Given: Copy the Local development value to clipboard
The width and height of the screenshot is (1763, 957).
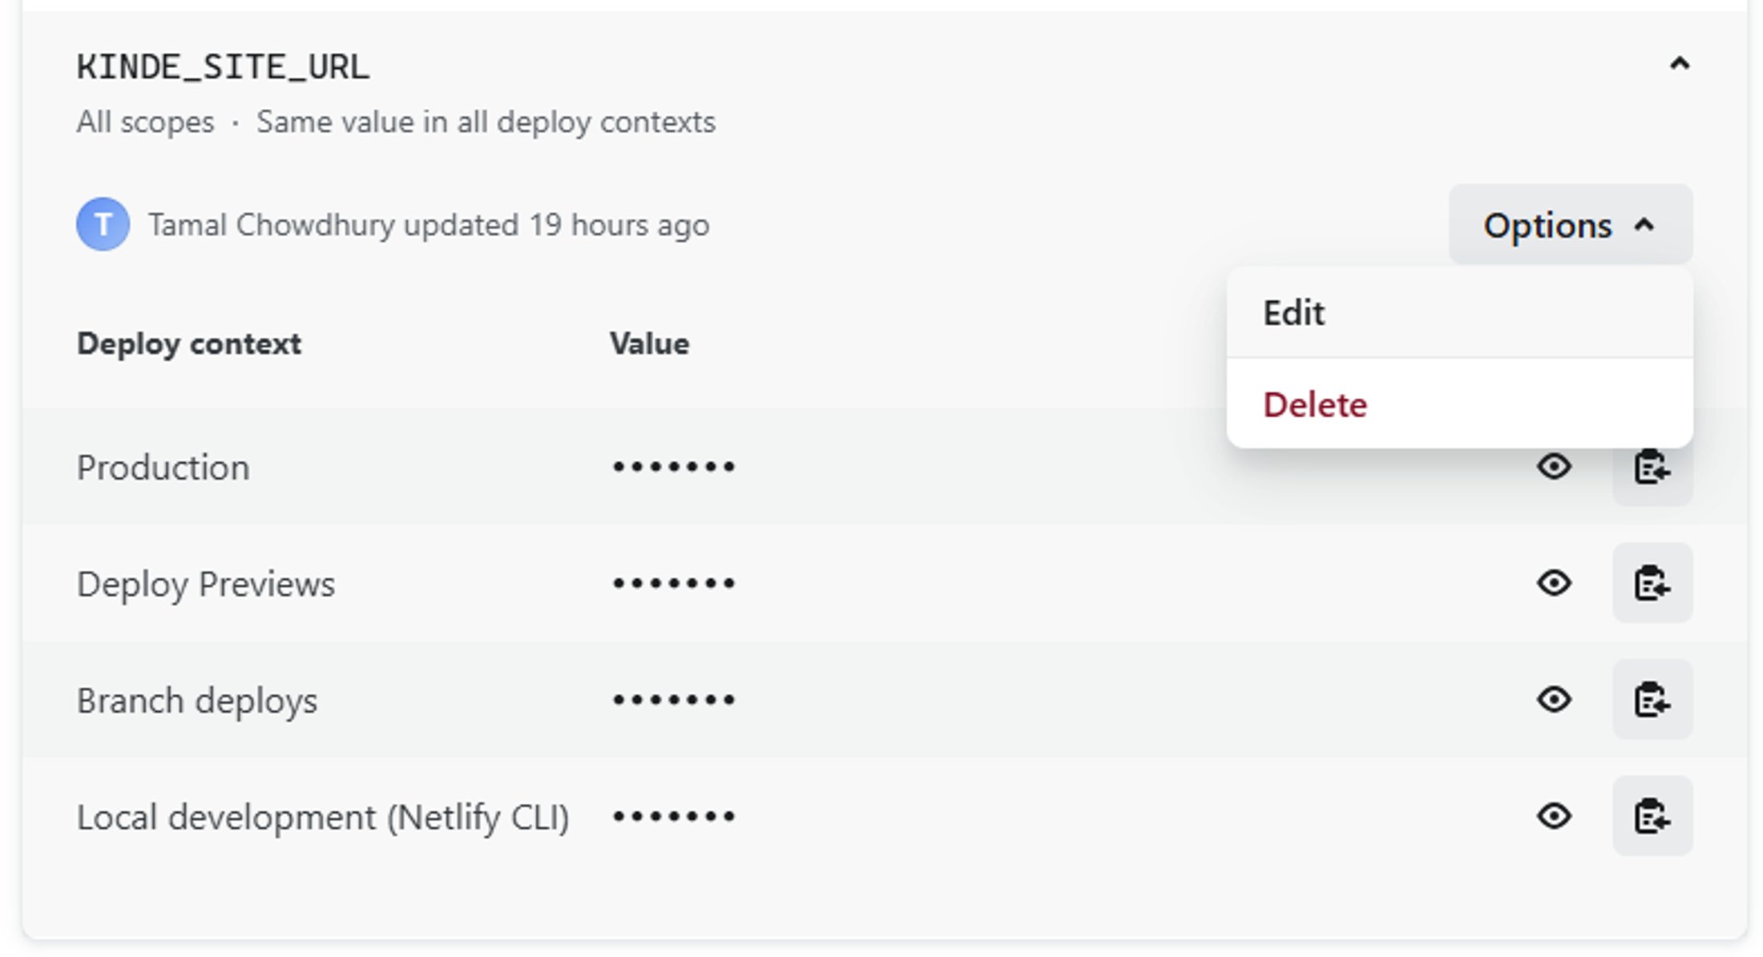Looking at the screenshot, I should 1653,816.
